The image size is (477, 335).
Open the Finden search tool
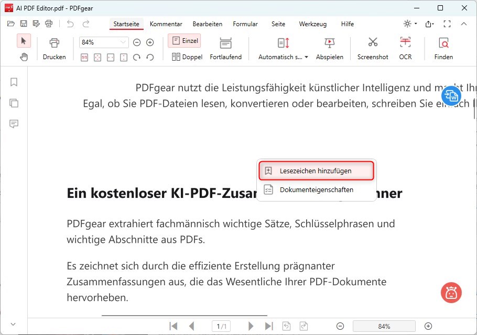pos(443,49)
